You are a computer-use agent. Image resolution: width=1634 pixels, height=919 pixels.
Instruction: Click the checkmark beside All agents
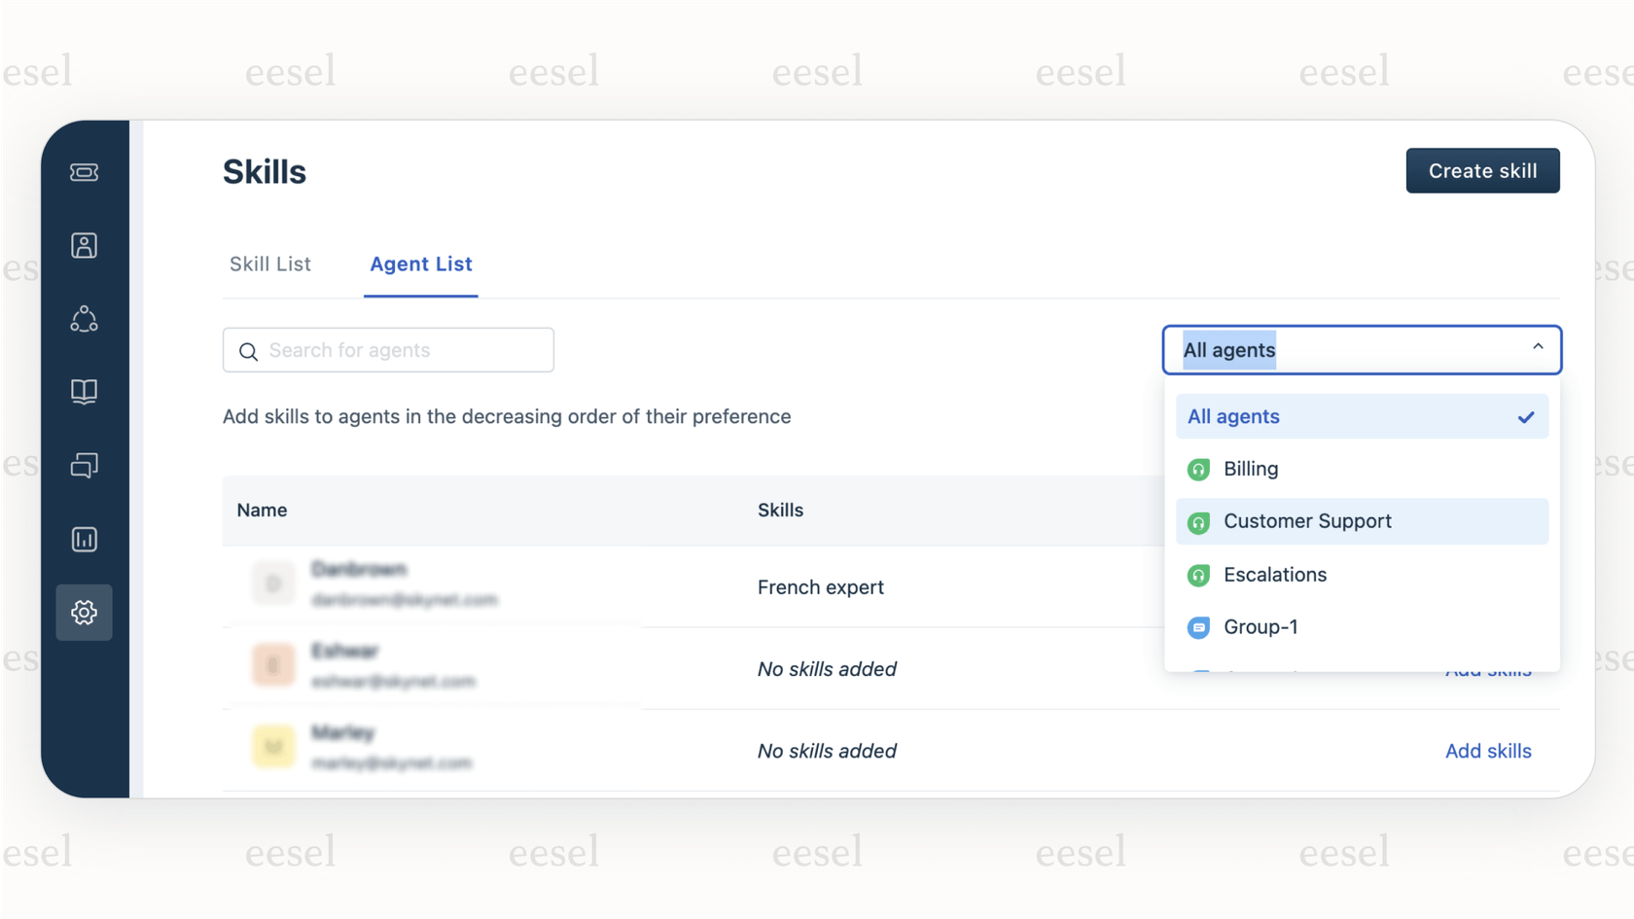coord(1527,416)
